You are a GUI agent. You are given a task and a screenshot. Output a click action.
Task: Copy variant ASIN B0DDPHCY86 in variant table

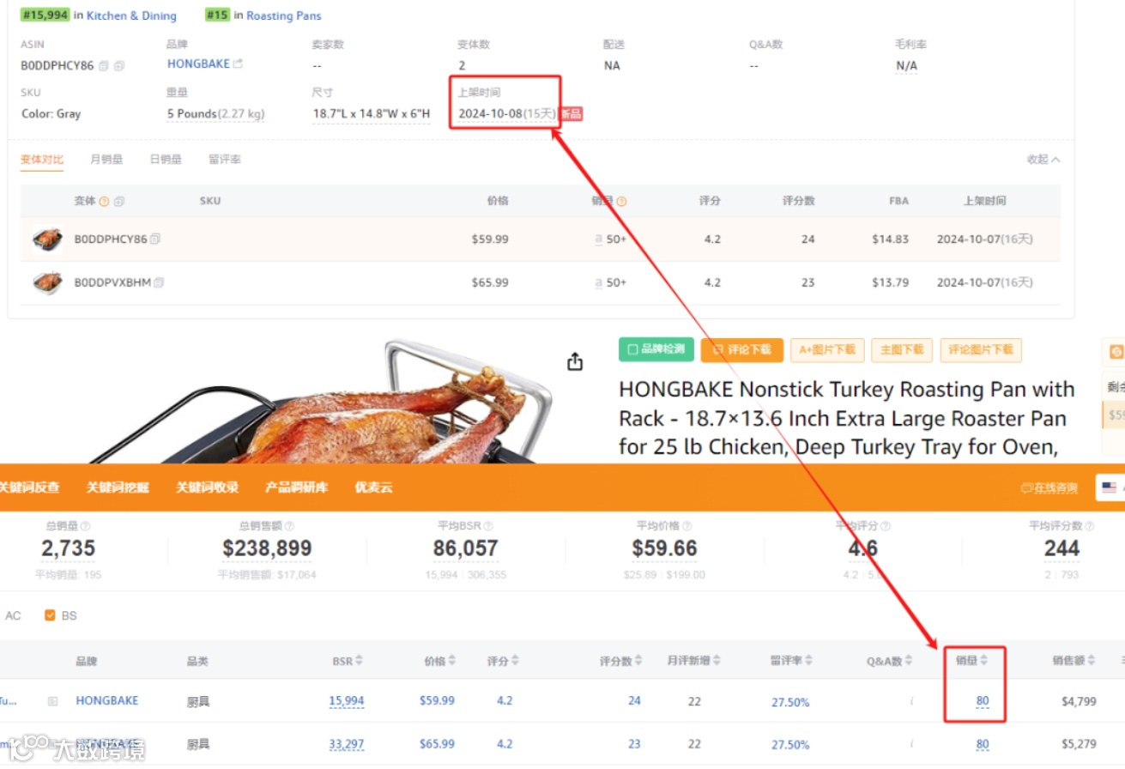coord(155,239)
